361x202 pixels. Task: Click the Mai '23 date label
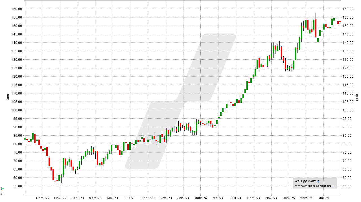(x=112, y=198)
